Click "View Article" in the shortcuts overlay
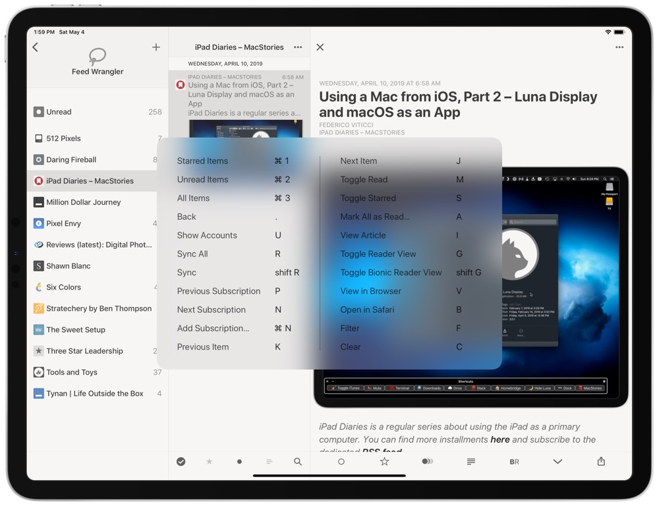 [x=362, y=235]
